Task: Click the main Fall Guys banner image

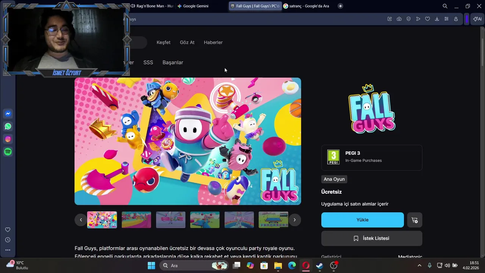Action: point(188,141)
